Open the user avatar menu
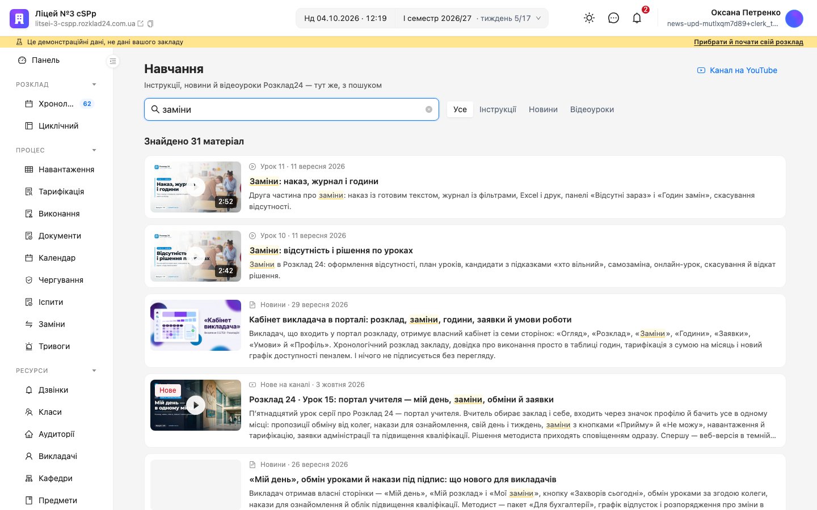Viewport: 817px width, 510px height. (794, 18)
